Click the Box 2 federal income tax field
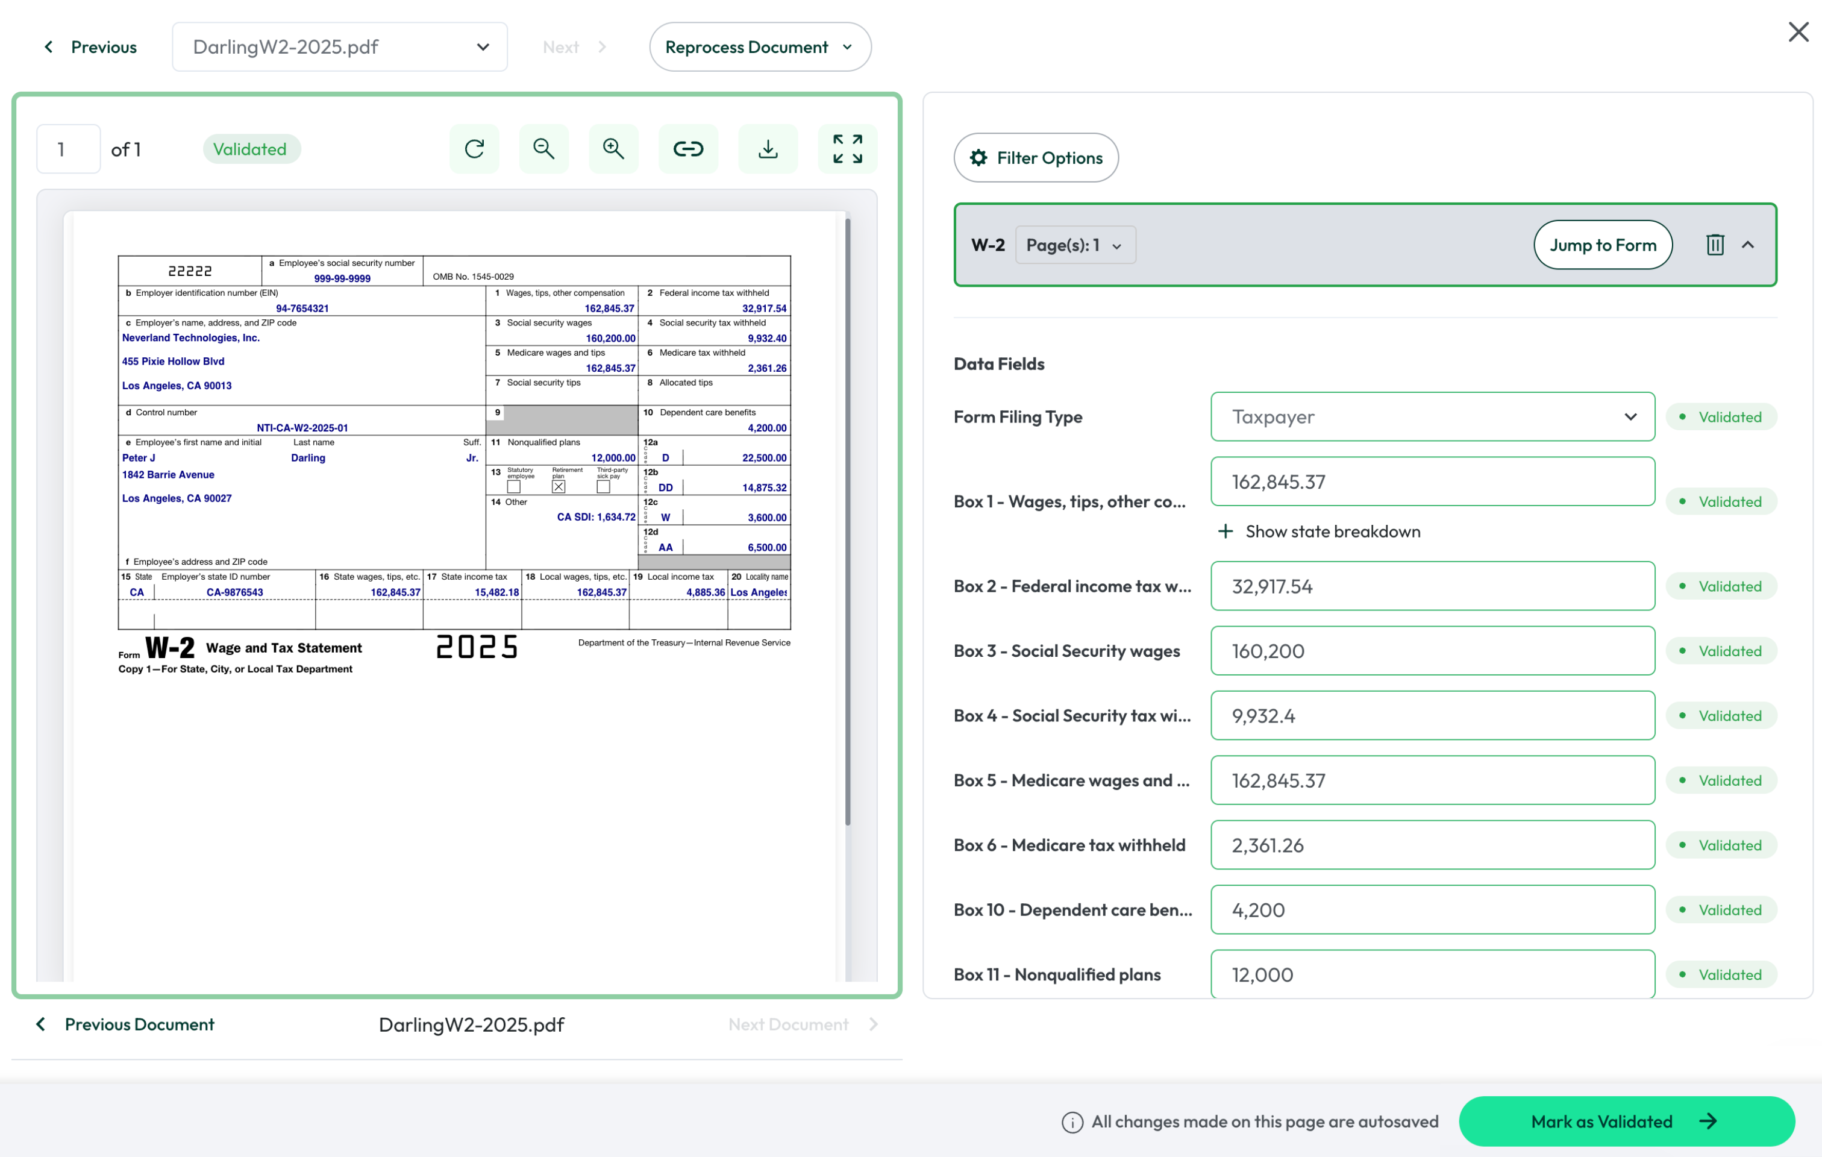The width and height of the screenshot is (1822, 1157). tap(1432, 586)
